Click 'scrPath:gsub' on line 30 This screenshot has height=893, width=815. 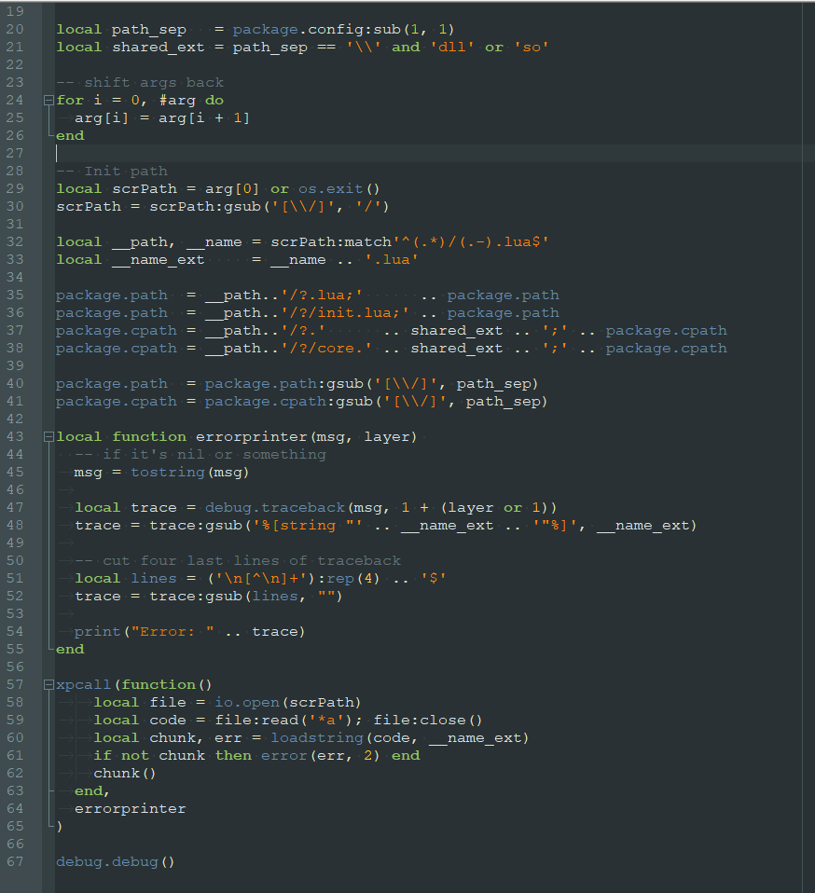(205, 206)
